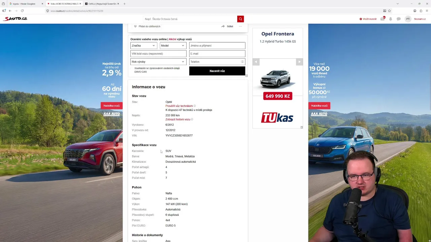Click the 232 000 km mileage value
The image size is (431, 242).
pos(172,115)
